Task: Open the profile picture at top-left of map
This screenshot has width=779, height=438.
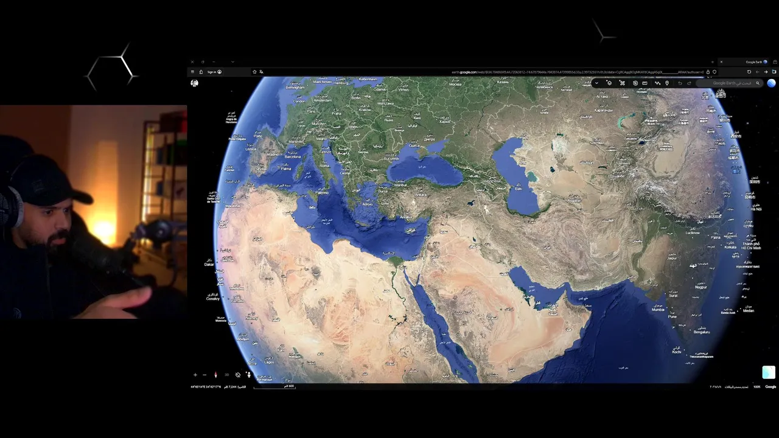Action: [194, 83]
